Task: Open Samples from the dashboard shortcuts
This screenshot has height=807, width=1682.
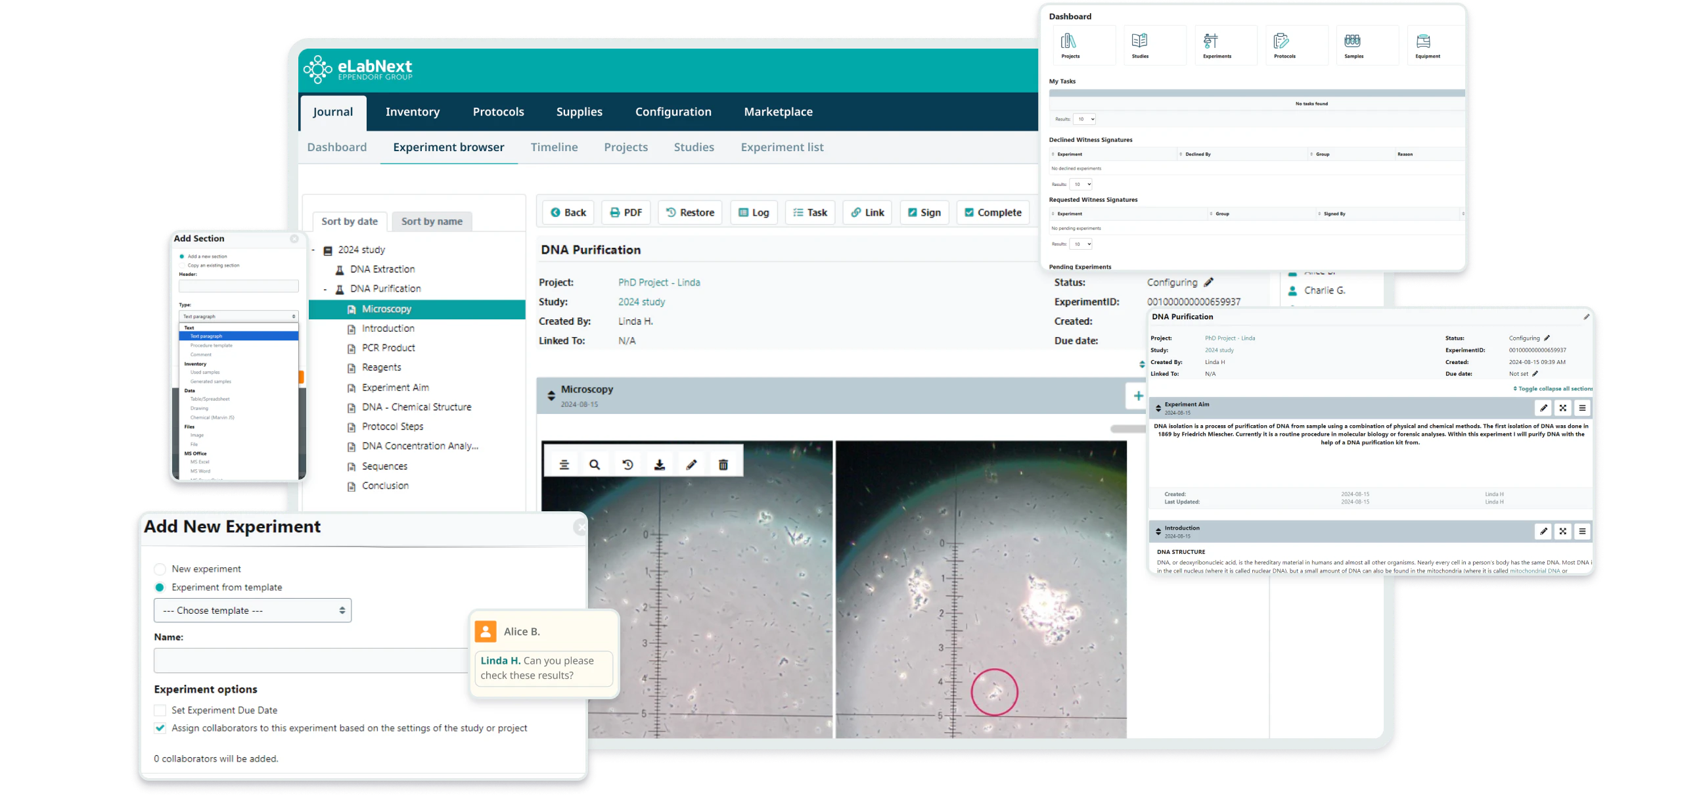Action: click(x=1353, y=44)
